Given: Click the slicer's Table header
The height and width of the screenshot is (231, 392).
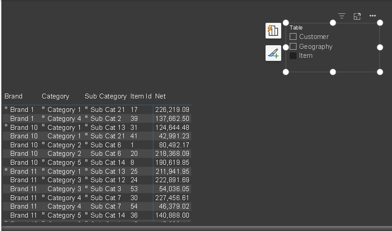Looking at the screenshot, I should click(x=296, y=28).
